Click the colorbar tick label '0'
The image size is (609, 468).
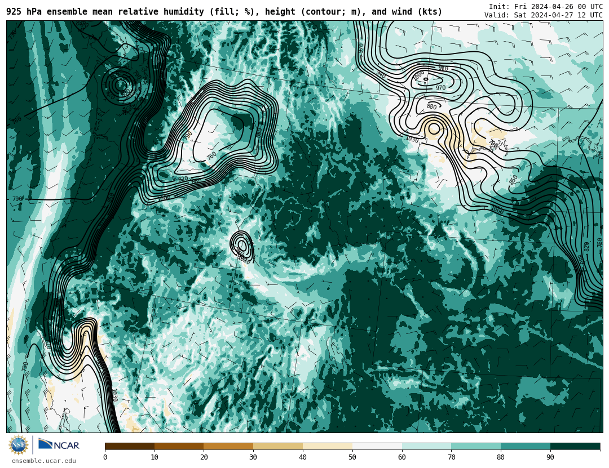click(105, 457)
